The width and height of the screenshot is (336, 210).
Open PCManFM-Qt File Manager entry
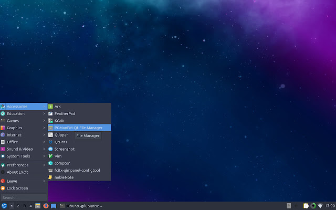coord(79,128)
